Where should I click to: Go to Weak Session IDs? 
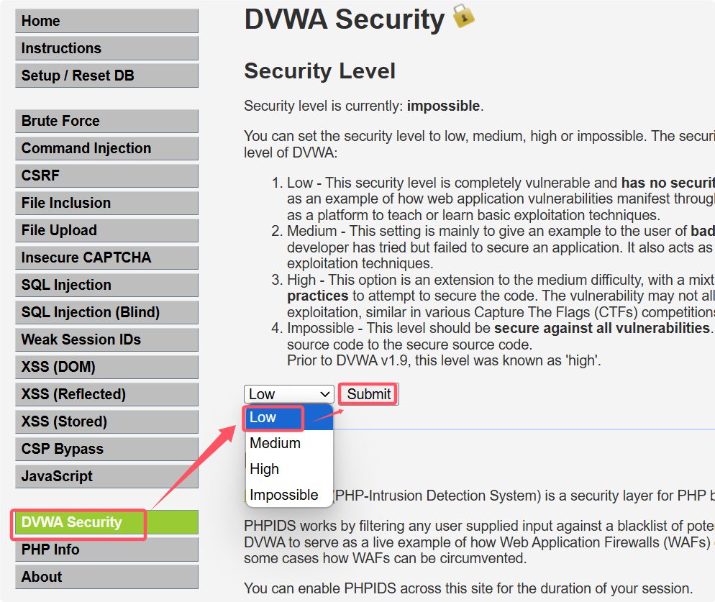pyautogui.click(x=106, y=339)
